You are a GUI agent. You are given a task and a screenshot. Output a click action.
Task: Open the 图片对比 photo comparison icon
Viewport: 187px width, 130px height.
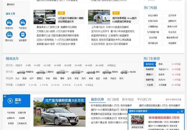pyautogui.click(x=9, y=35)
